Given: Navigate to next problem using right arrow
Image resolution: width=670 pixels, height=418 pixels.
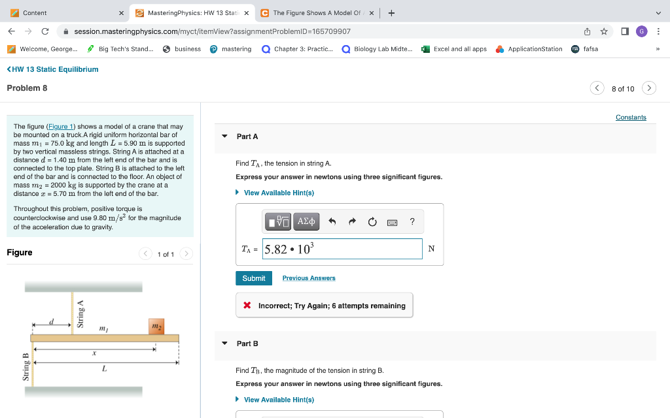Looking at the screenshot, I should [x=648, y=87].
